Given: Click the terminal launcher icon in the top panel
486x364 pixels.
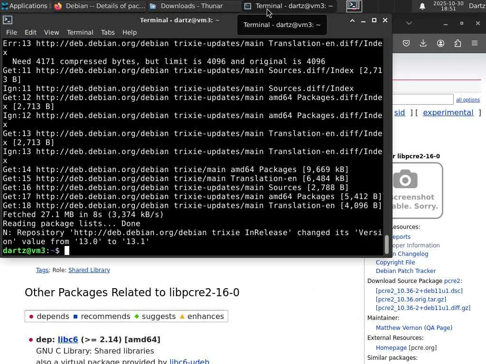Looking at the screenshot, I should click(354, 6).
